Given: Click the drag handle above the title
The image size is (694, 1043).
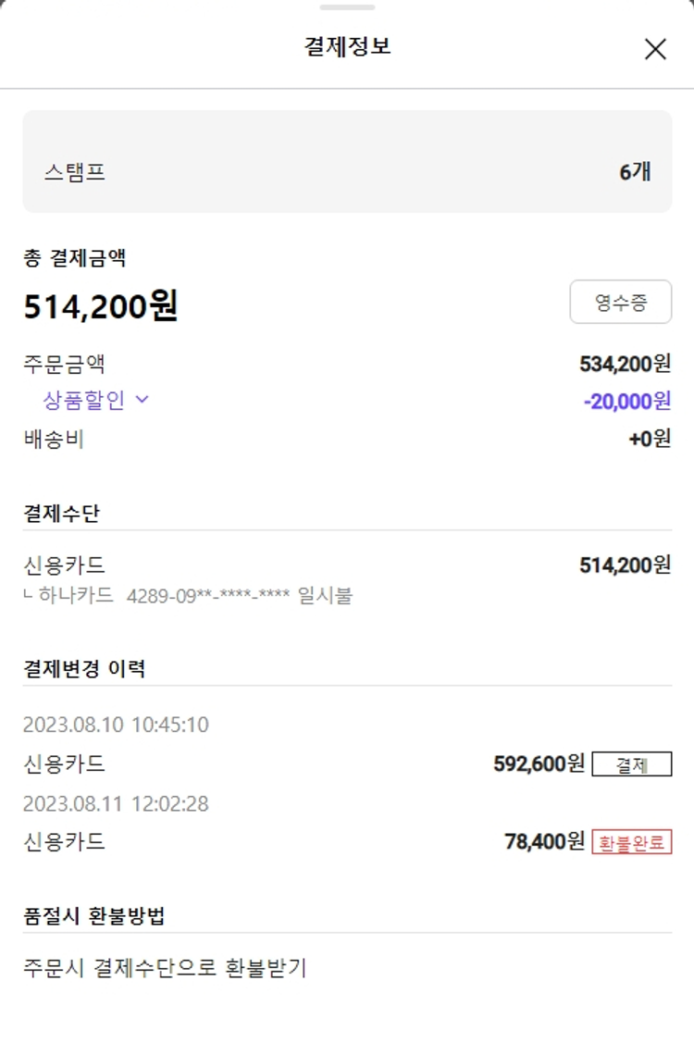Looking at the screenshot, I should pyautogui.click(x=347, y=7).
